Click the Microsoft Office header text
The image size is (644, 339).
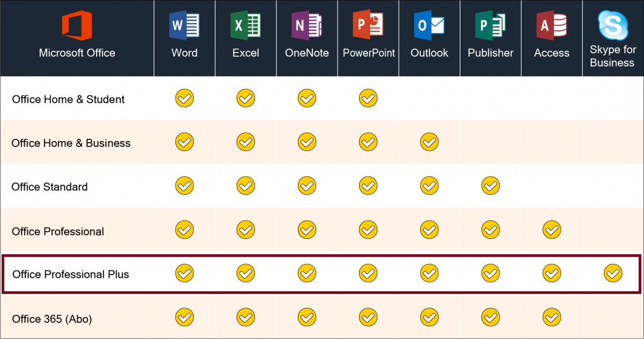77,53
